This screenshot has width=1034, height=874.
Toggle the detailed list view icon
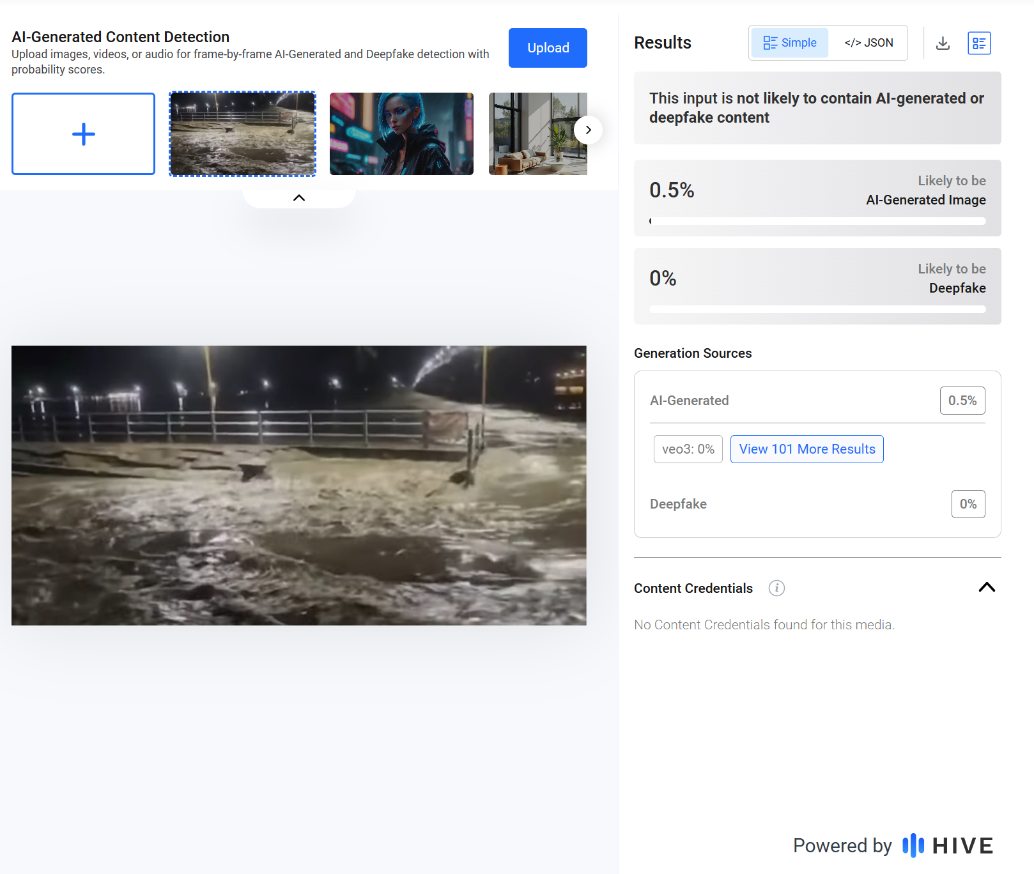(x=979, y=43)
